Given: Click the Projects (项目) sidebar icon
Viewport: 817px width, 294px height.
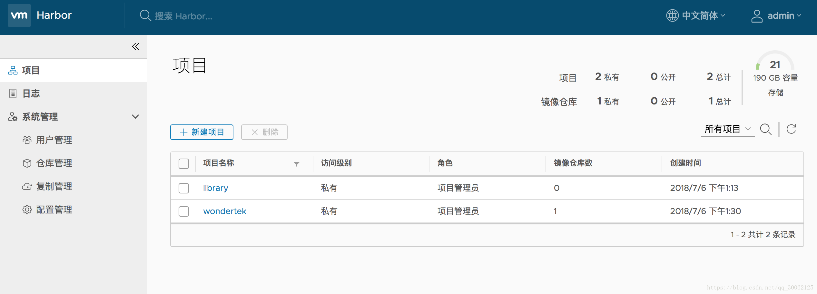Looking at the screenshot, I should (13, 70).
